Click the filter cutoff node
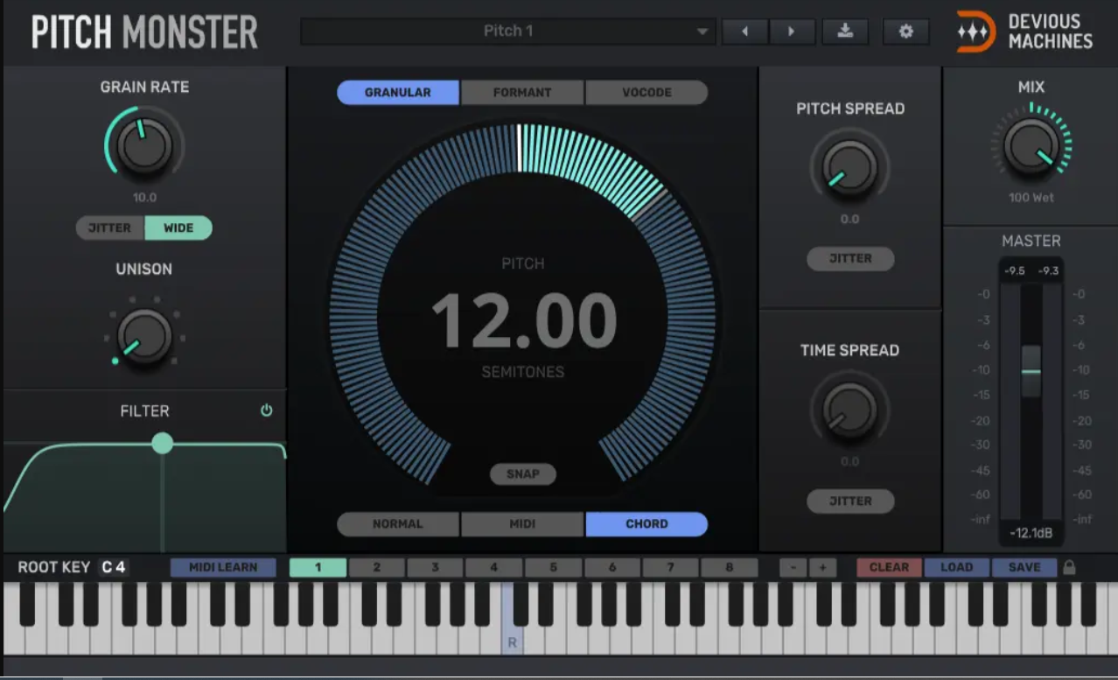Image resolution: width=1118 pixels, height=680 pixels. click(162, 444)
